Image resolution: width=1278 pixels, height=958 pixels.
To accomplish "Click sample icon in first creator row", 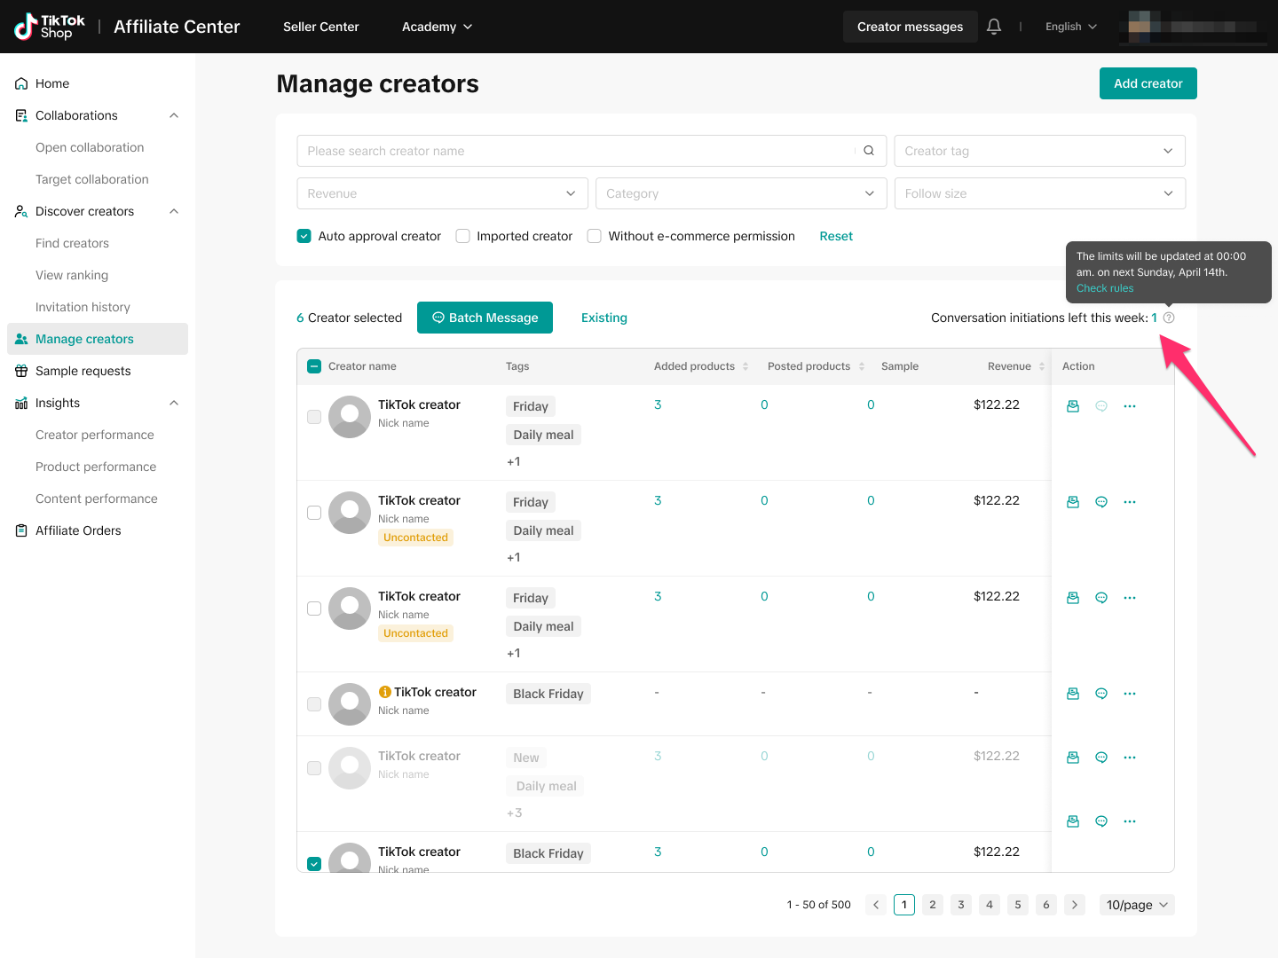I will click(x=1073, y=406).
